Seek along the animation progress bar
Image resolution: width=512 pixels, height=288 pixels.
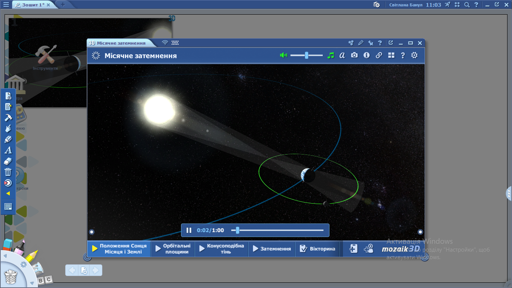[277, 230]
